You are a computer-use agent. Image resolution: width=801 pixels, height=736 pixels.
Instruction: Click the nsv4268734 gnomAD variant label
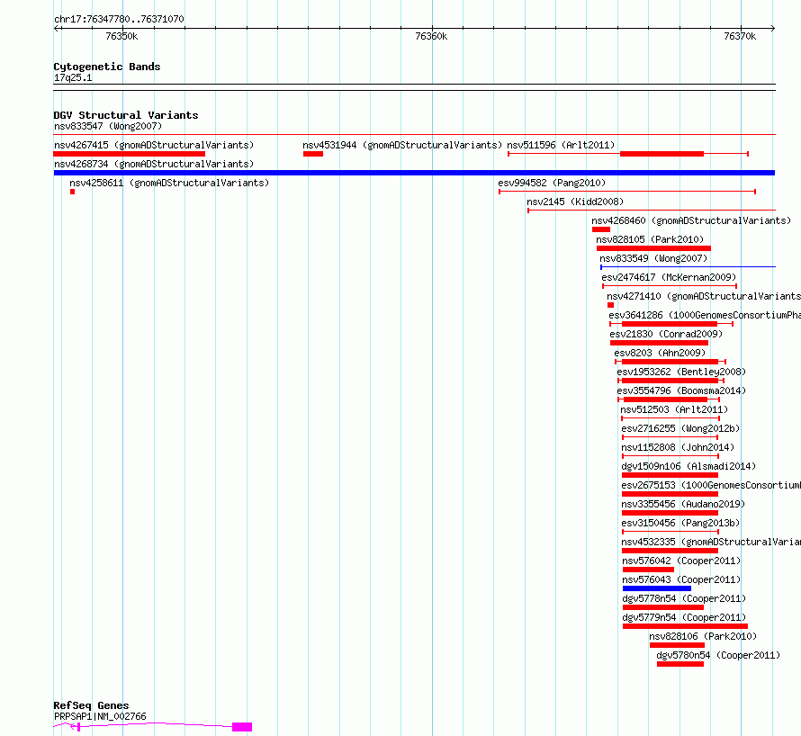[154, 164]
